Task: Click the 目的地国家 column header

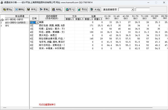Action: pyautogui.click(x=52, y=17)
